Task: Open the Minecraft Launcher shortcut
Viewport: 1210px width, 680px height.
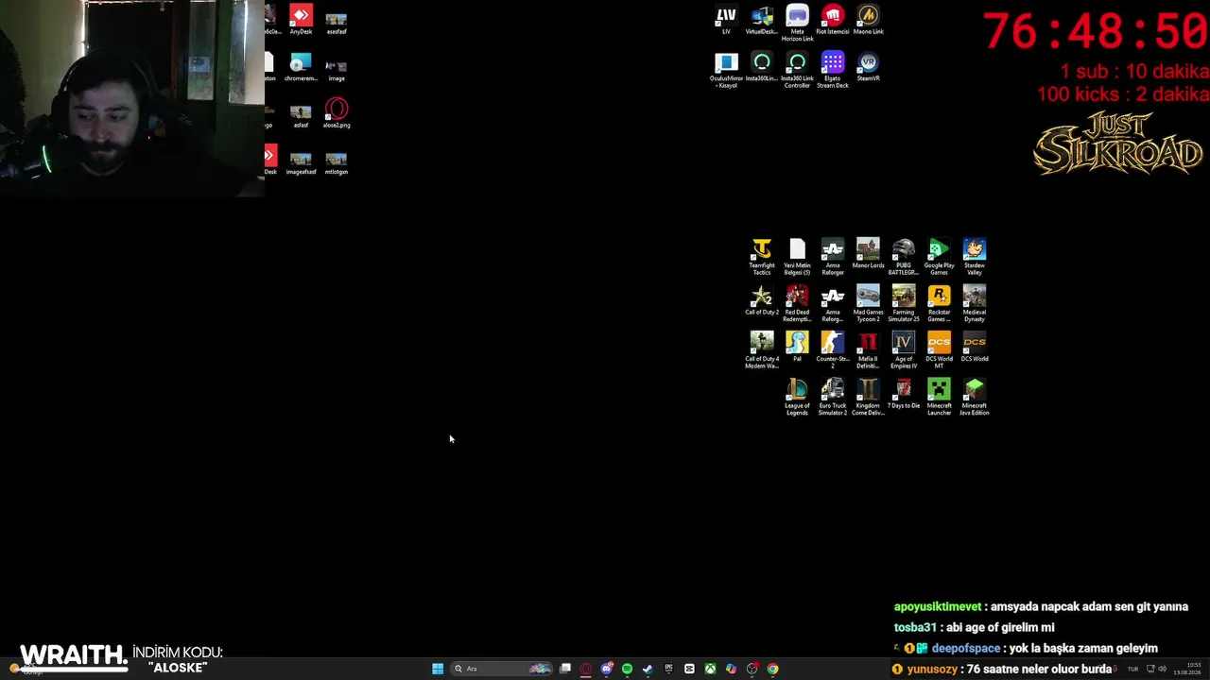Action: (x=939, y=398)
